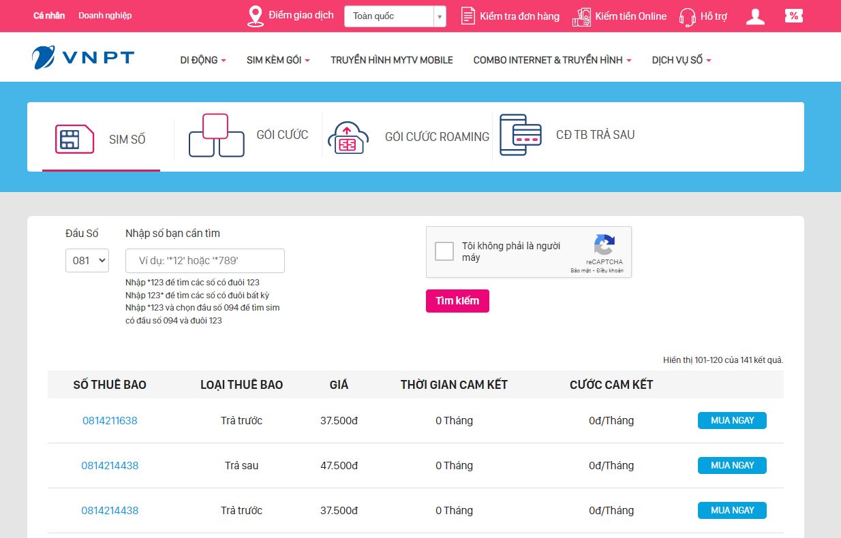Image resolution: width=841 pixels, height=538 pixels.
Task: Click the headset support icon
Action: click(687, 17)
